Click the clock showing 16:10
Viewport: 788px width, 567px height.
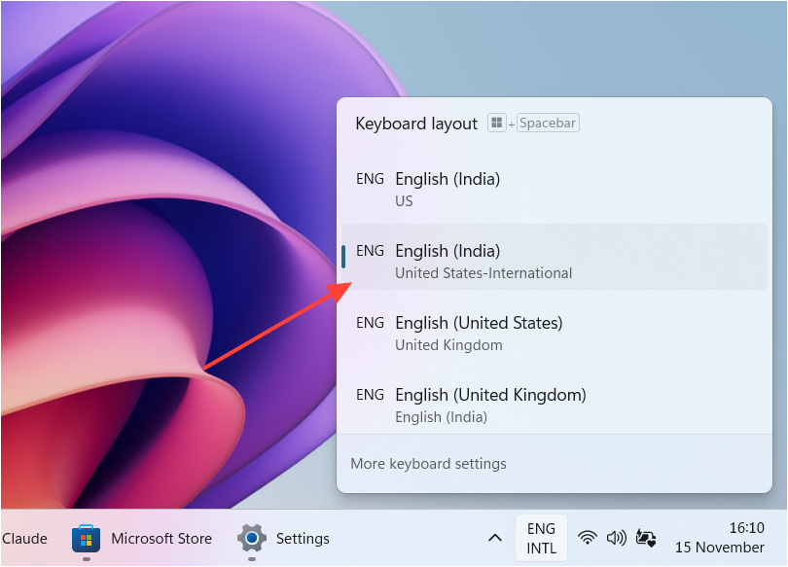pos(748,528)
